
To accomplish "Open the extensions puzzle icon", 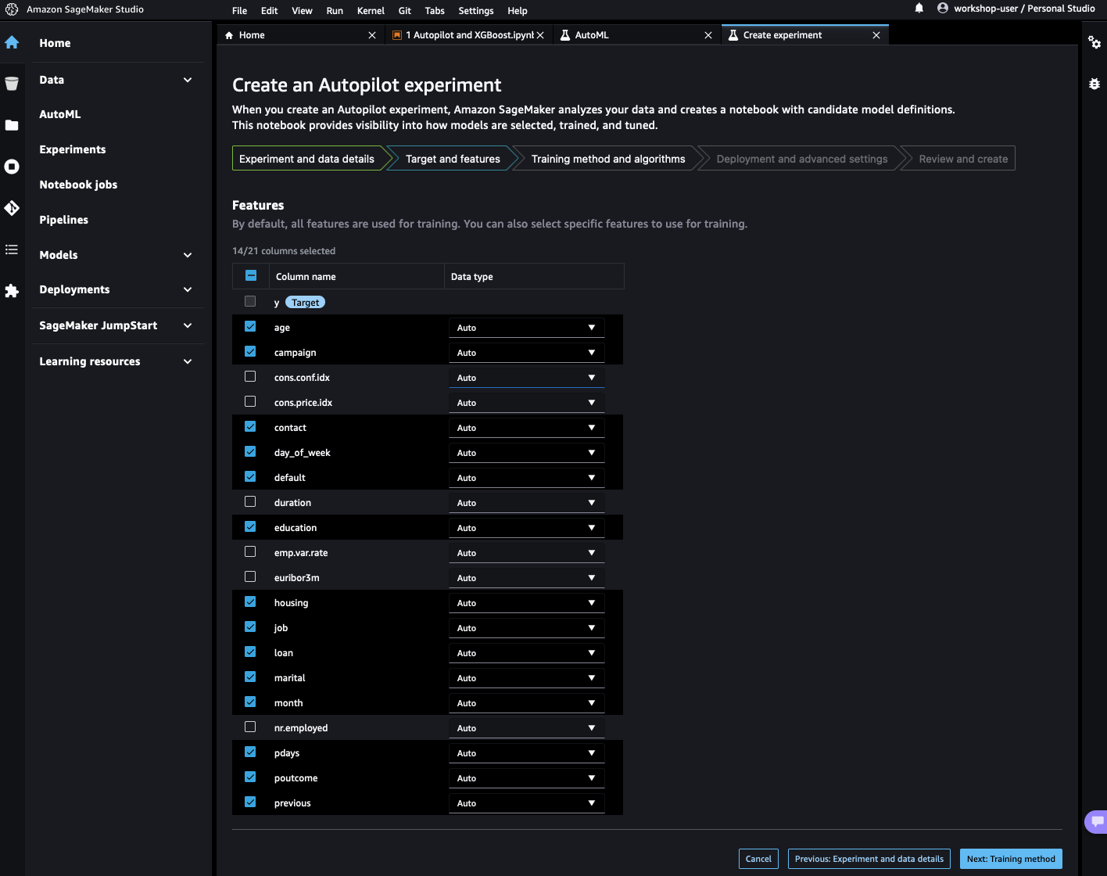I will 12,291.
